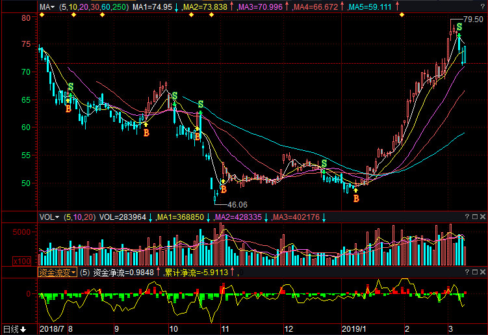Click the green S sell signal at the 79.50 peak
This screenshot has height=335, width=488.
(459, 27)
